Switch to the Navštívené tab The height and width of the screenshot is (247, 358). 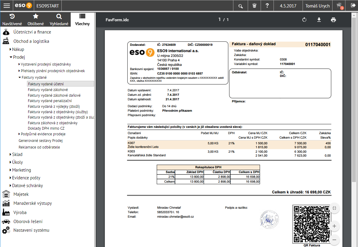tap(12, 19)
